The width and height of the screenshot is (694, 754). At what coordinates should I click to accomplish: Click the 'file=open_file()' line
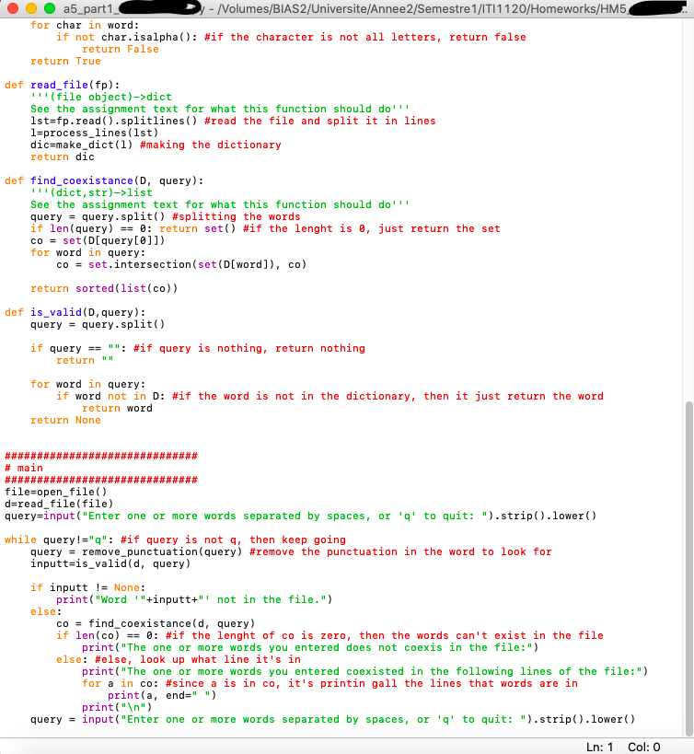(x=56, y=492)
